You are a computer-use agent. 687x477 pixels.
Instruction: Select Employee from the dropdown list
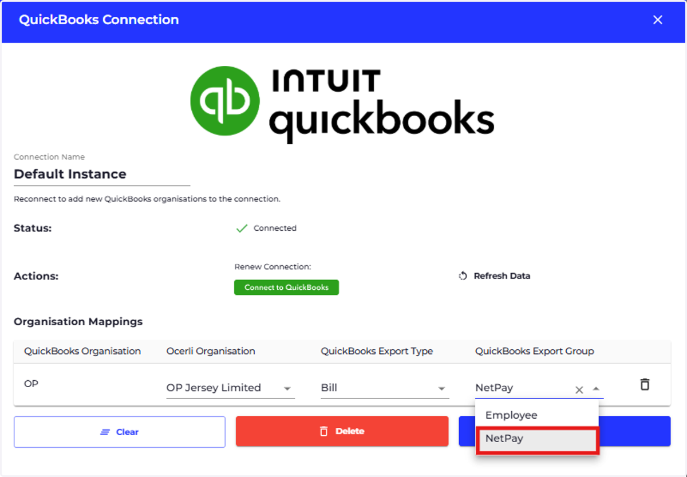(537, 415)
